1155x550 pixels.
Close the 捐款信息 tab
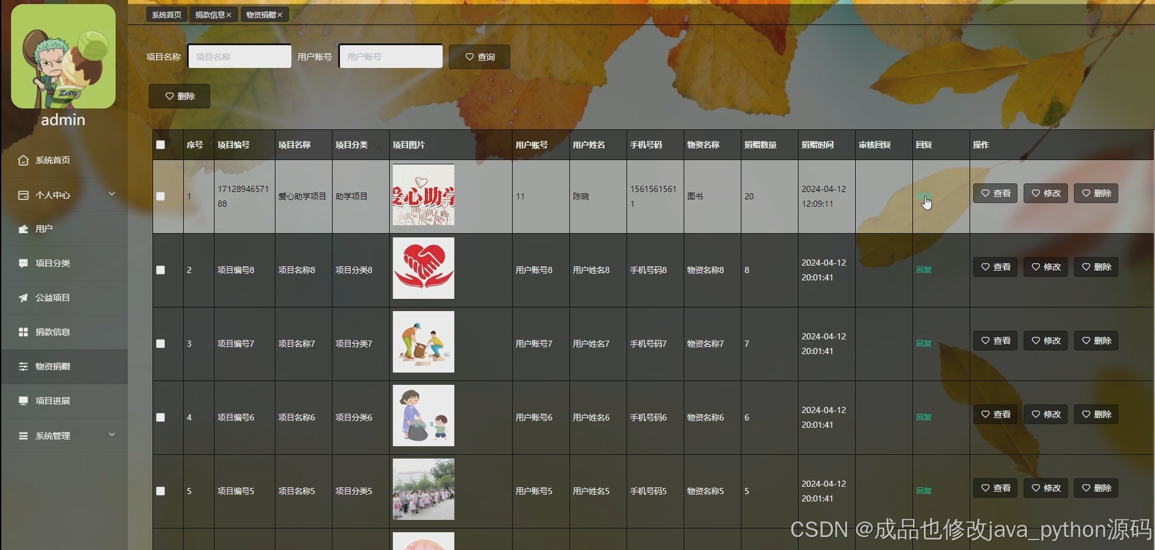pos(229,15)
